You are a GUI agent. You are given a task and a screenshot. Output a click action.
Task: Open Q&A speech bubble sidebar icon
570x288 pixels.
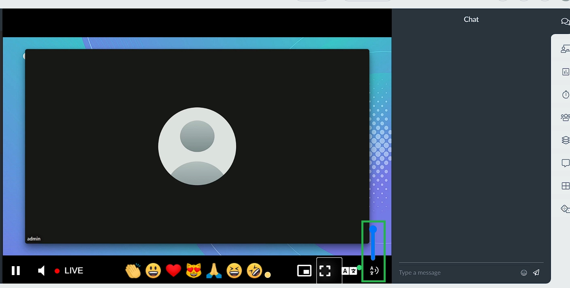pyautogui.click(x=566, y=163)
